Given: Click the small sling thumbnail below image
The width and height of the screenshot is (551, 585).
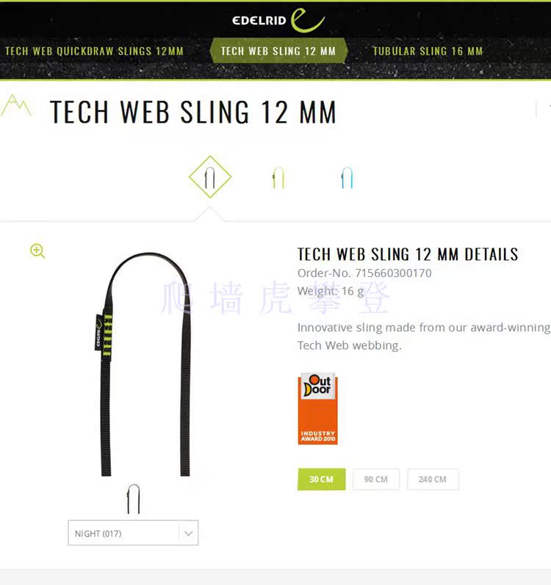Looking at the screenshot, I should pyautogui.click(x=134, y=499).
